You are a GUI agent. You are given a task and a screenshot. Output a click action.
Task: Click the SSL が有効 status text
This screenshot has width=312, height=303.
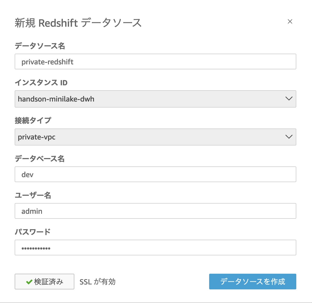(x=97, y=282)
